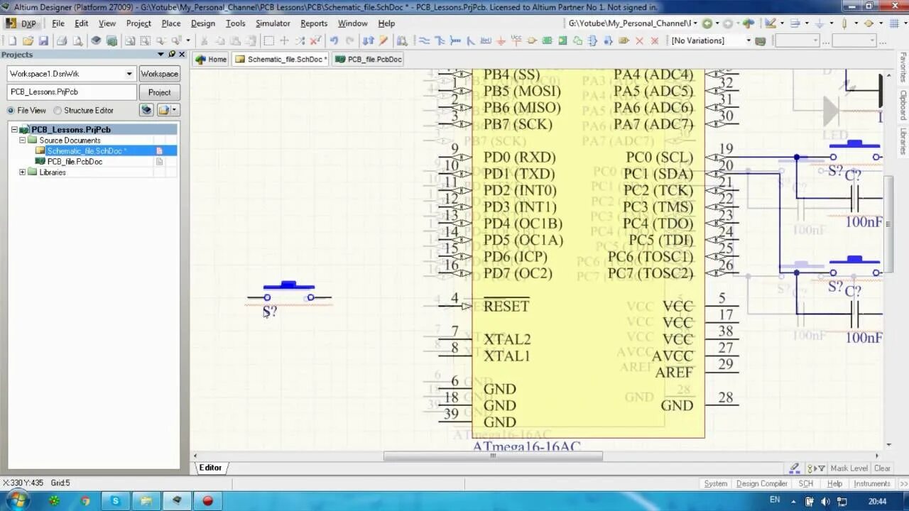
Task: Open the SCH panel button in status bar
Action: (x=805, y=483)
